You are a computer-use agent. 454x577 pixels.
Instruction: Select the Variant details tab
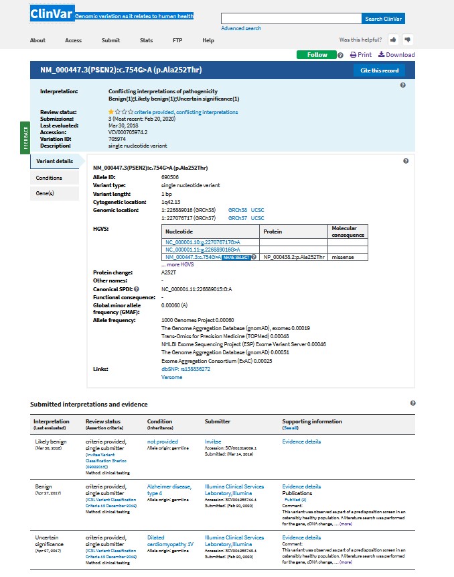pyautogui.click(x=55, y=161)
